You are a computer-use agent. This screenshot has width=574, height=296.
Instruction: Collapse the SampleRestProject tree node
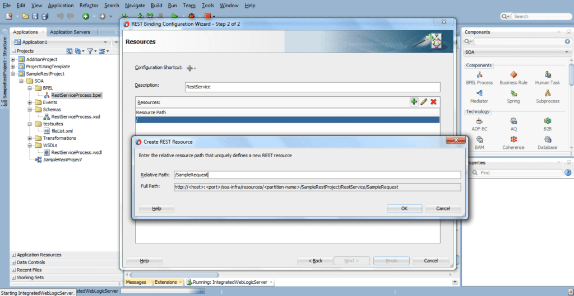[x=13, y=74]
